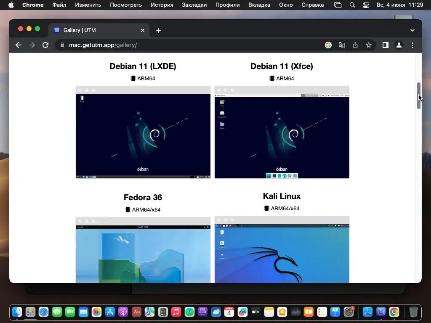The width and height of the screenshot is (431, 323).
Task: Open the Debian 11 (LXDE) title link
Action: (143, 66)
